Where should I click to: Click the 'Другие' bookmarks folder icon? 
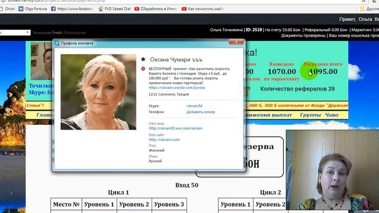pyautogui.click(x=362, y=9)
